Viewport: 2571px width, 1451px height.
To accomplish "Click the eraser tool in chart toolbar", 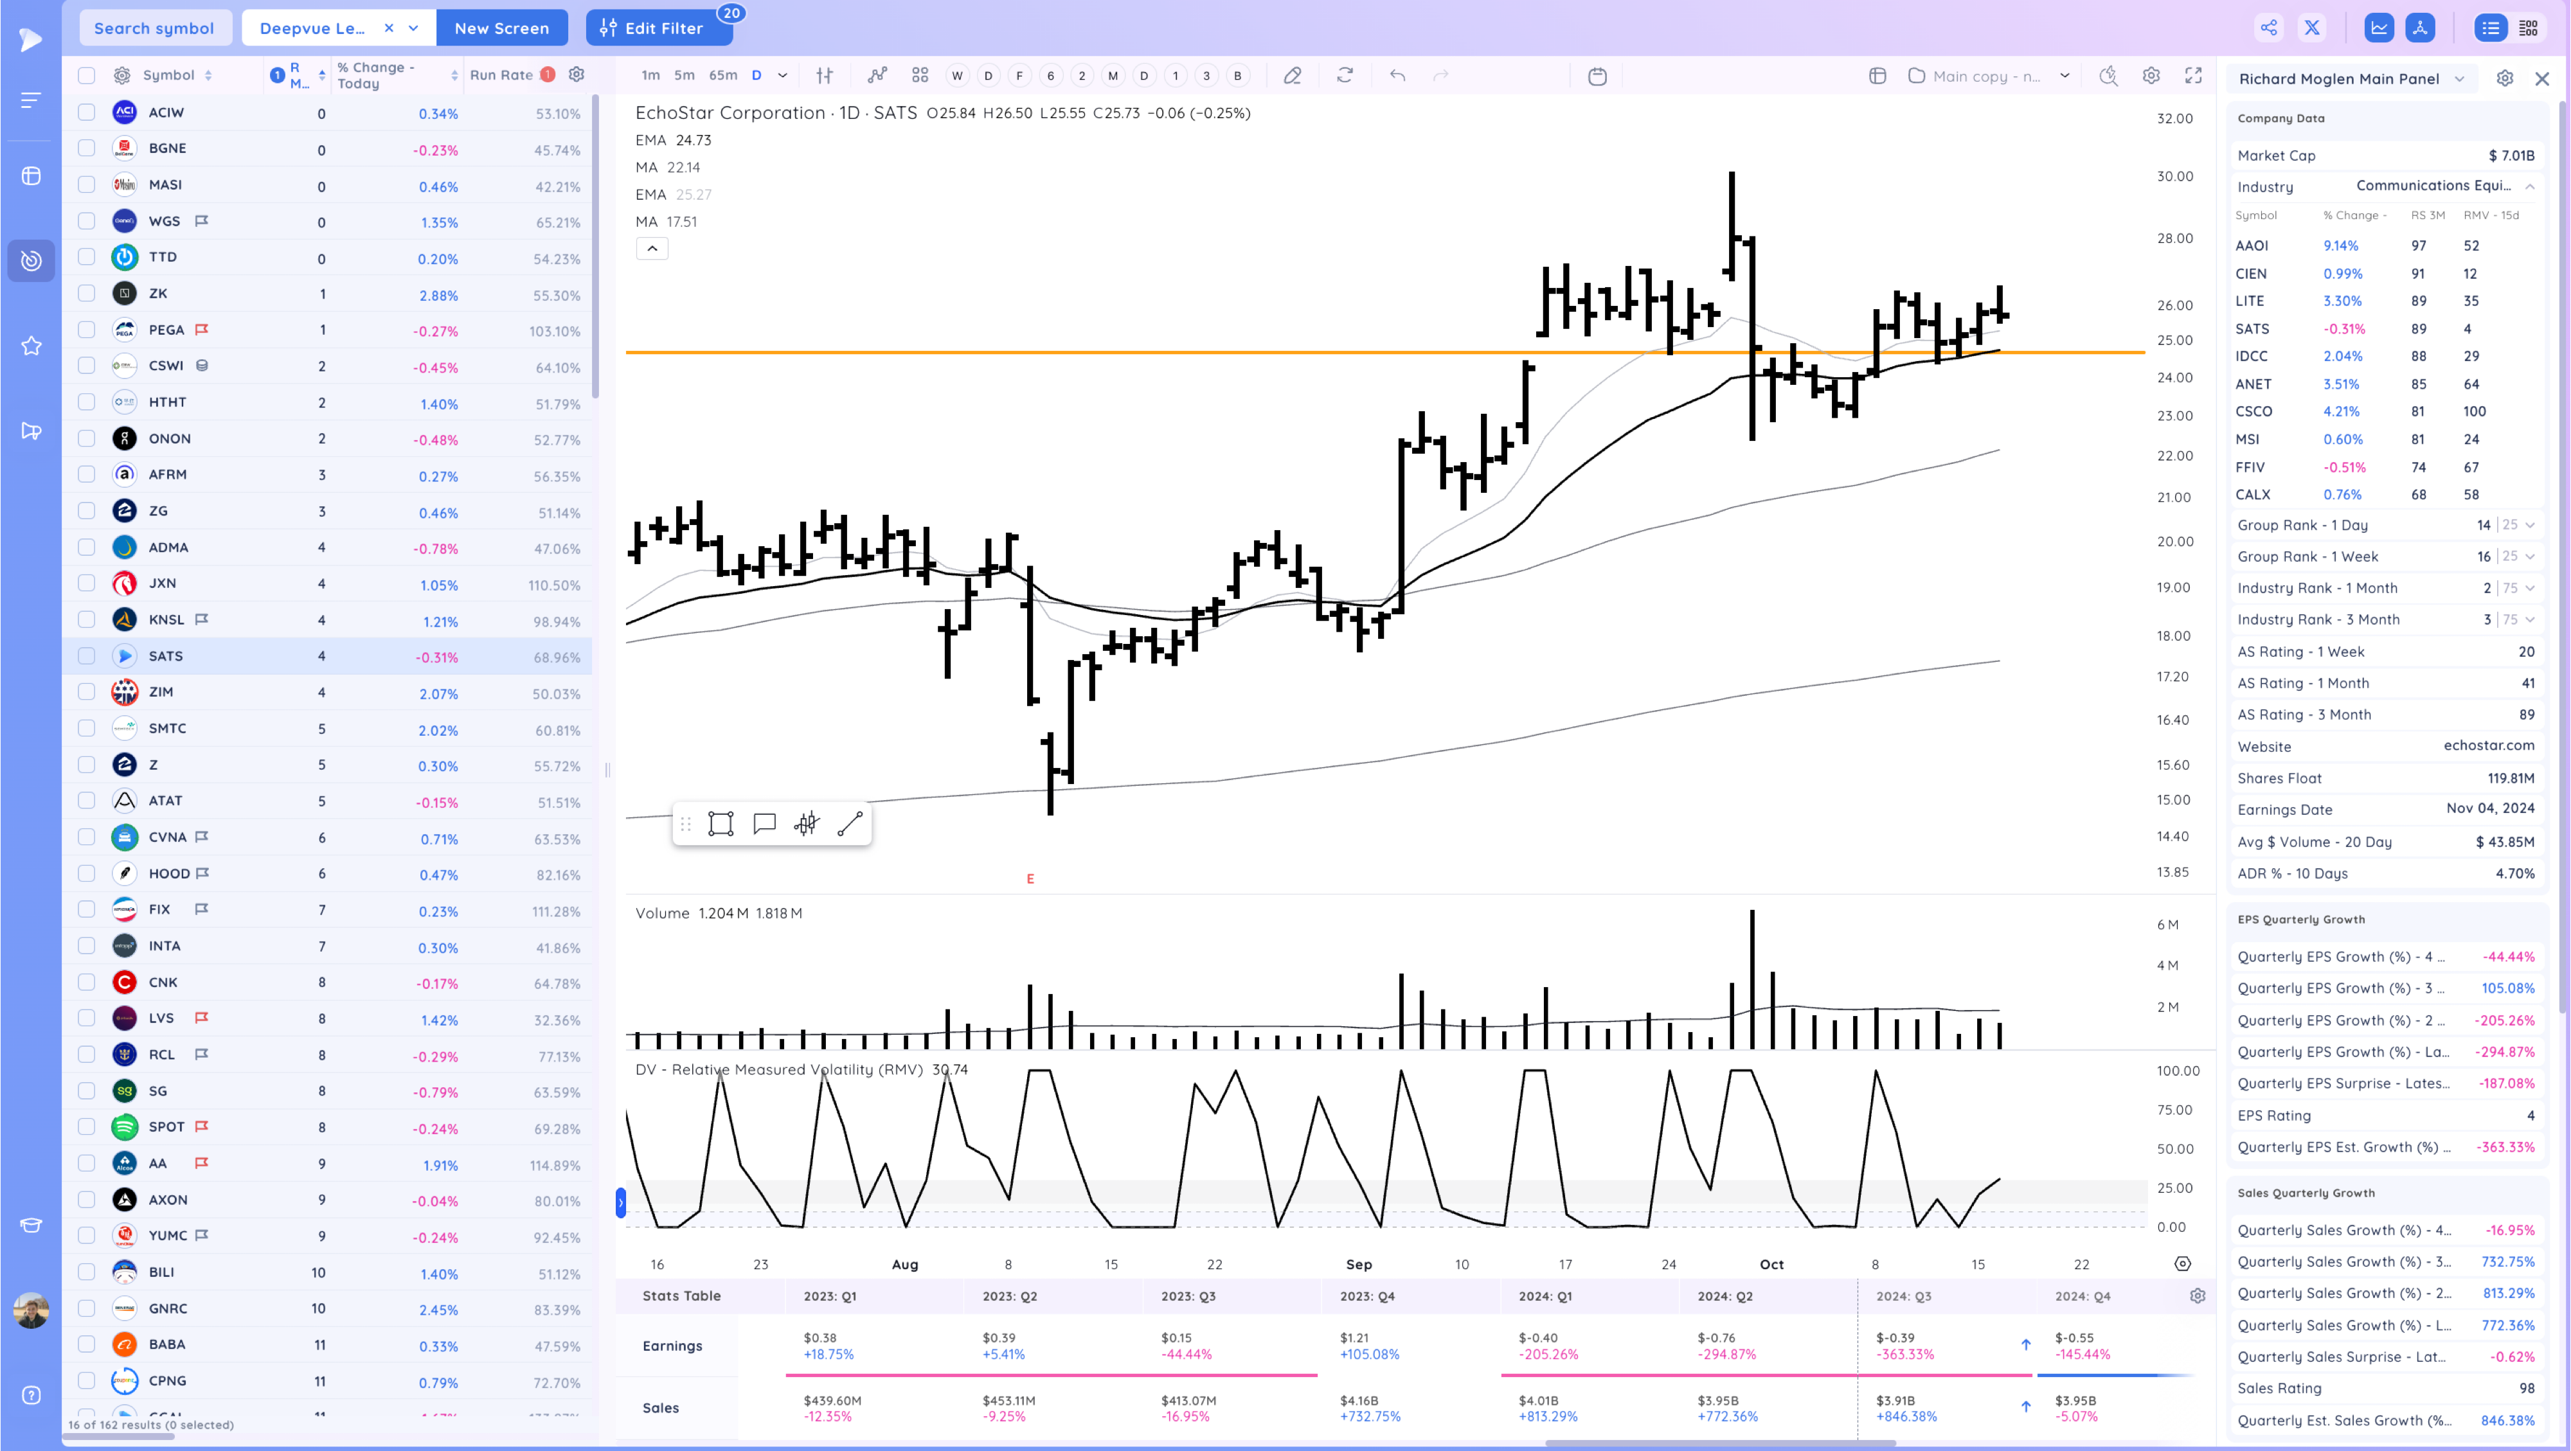I will (x=1293, y=76).
